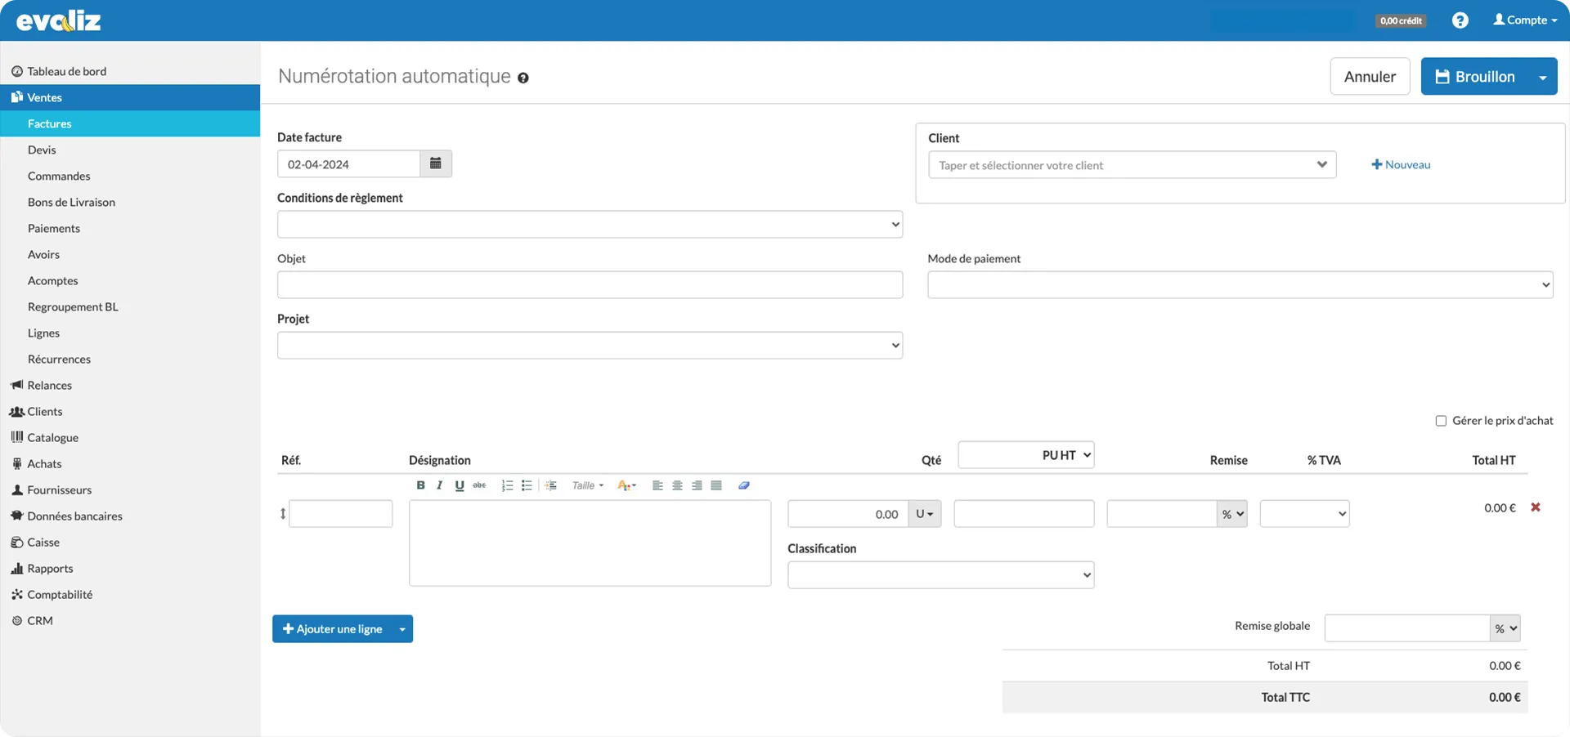Increase indent in the designation editor

tap(551, 485)
